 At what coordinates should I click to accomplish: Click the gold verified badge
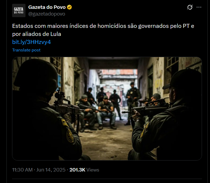click(x=69, y=7)
